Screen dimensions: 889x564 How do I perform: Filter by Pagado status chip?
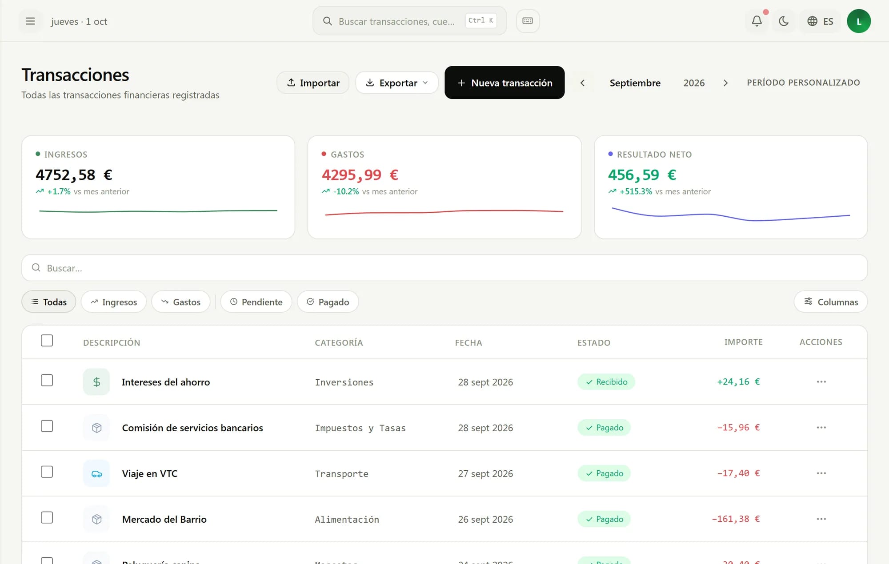click(328, 302)
